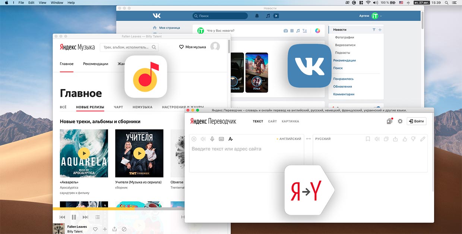Open Моя страница in VK sidebar
The height and width of the screenshot is (234, 462).
click(170, 28)
